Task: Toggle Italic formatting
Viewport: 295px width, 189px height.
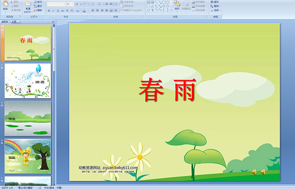Action: coord(53,11)
